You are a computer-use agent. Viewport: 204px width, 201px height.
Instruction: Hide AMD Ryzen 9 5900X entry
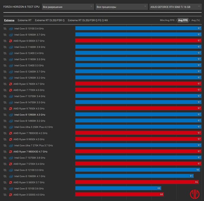[x=5, y=41]
